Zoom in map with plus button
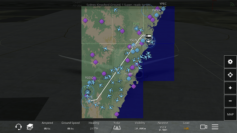Viewport: 237px width, 133px height. [230, 88]
